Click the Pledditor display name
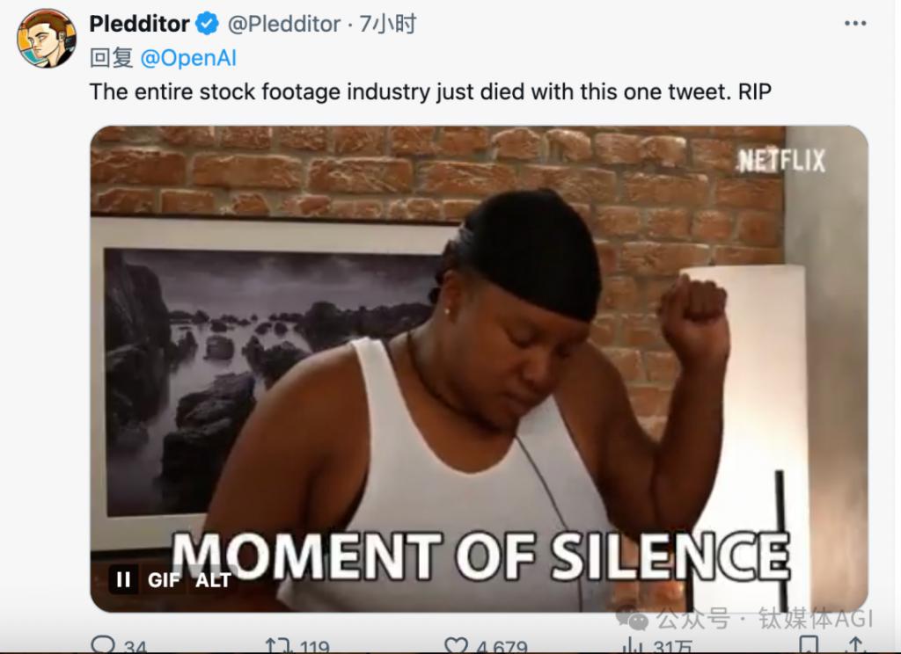901x654 pixels. [139, 24]
